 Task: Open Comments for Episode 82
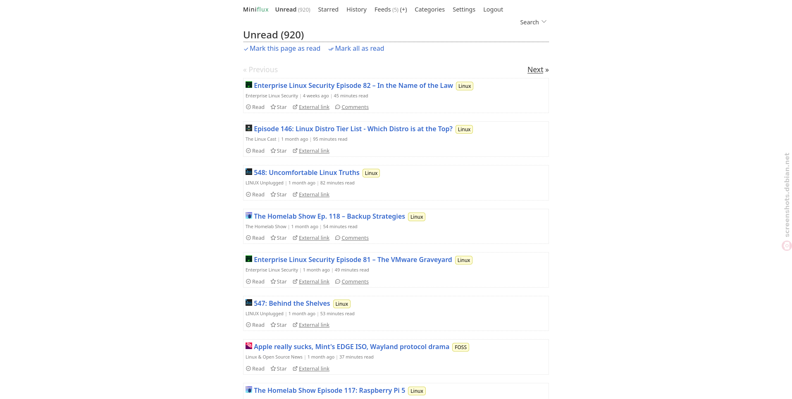(x=352, y=107)
